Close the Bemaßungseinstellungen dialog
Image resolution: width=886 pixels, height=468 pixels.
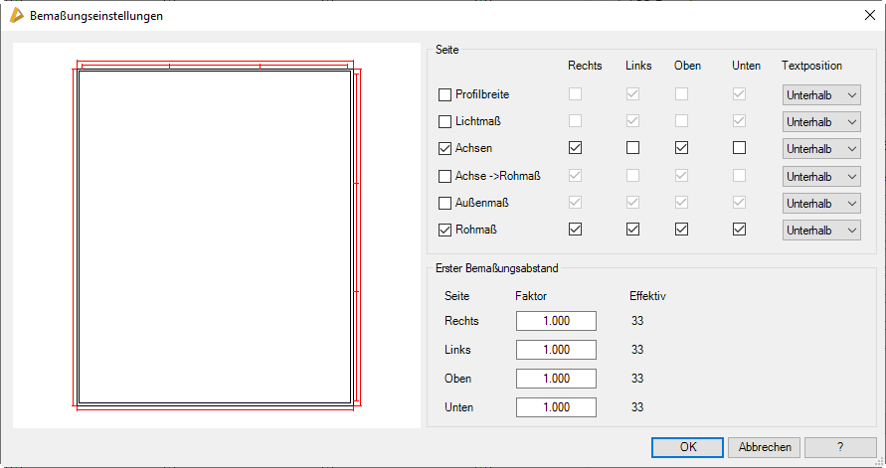point(870,16)
